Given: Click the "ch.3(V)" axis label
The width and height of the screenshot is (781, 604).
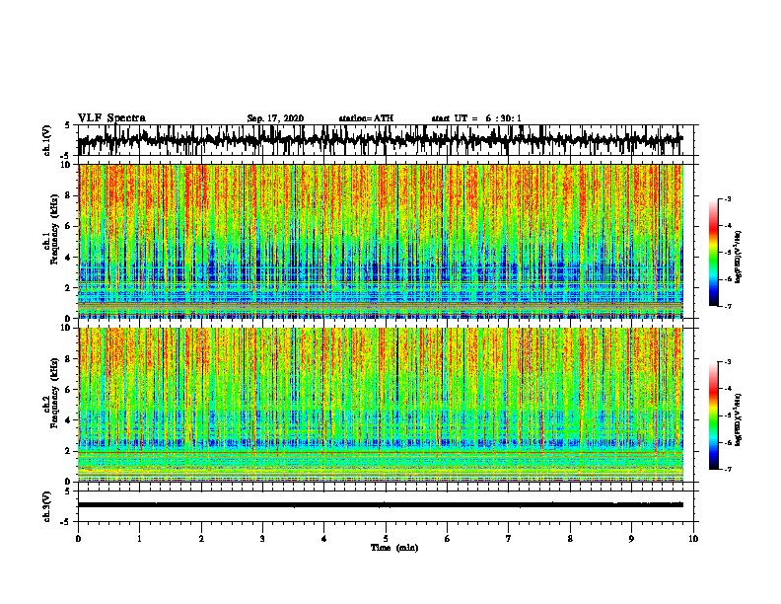Looking at the screenshot, I should pos(46,506).
